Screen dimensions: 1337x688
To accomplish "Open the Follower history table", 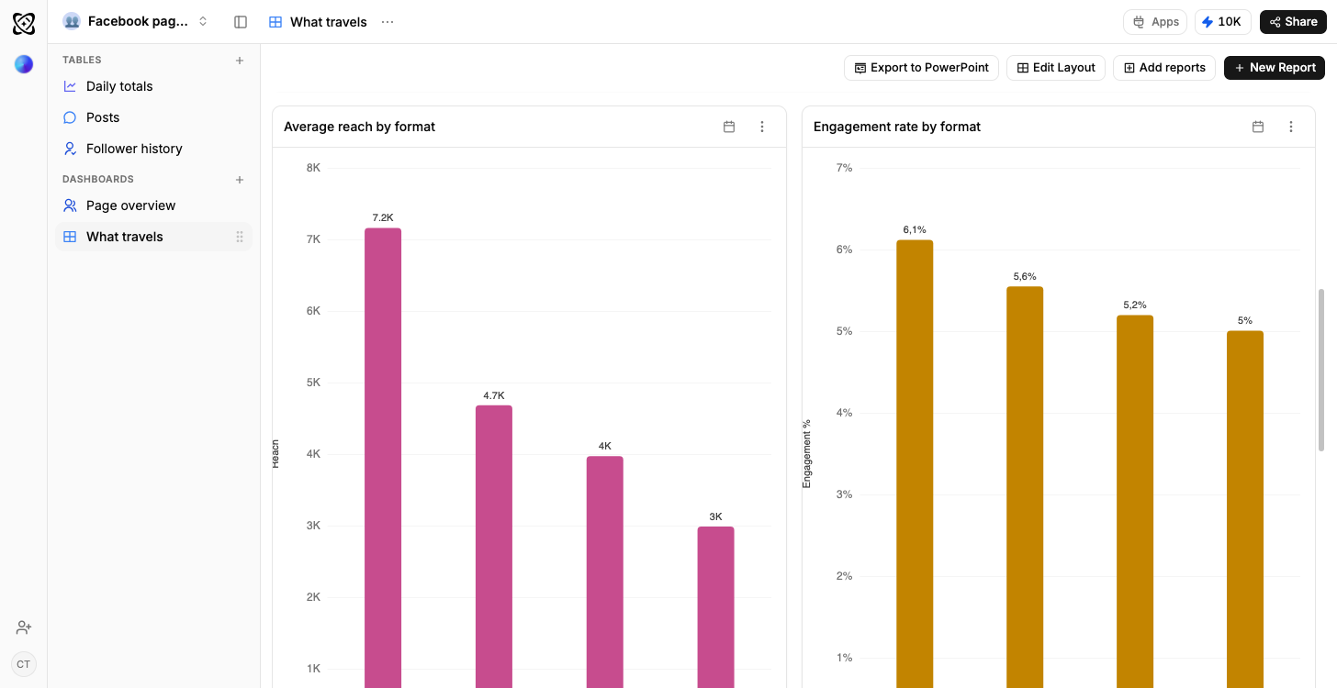I will pyautogui.click(x=153, y=149).
